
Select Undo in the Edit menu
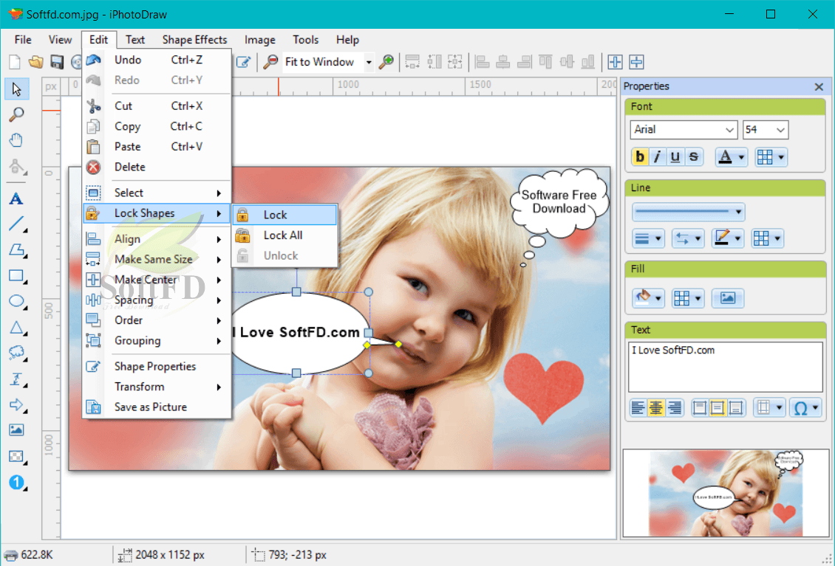(x=157, y=60)
